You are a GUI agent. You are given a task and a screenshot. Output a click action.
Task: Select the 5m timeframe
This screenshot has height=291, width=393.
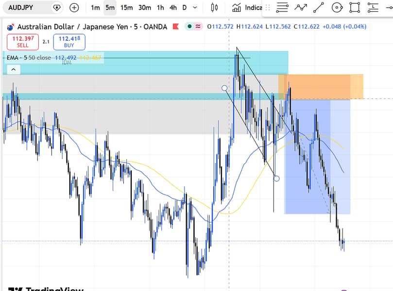(110, 8)
